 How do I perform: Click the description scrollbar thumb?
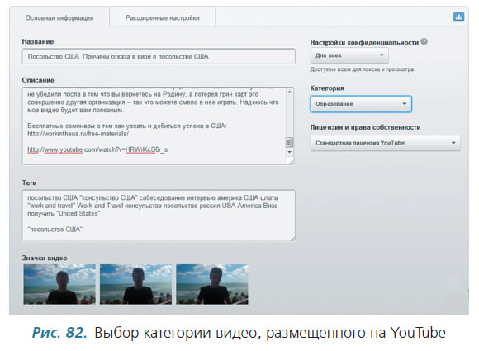[x=289, y=142]
